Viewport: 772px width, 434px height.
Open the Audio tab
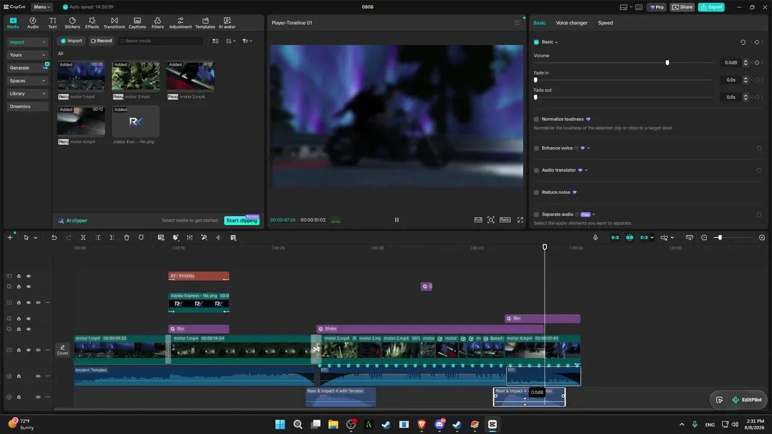click(x=33, y=23)
